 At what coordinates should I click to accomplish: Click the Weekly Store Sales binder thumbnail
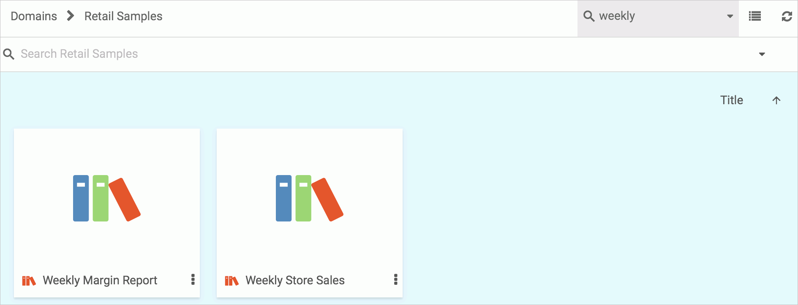click(310, 198)
